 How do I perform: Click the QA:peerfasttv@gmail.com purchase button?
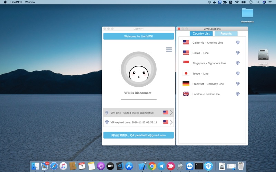(x=139, y=135)
